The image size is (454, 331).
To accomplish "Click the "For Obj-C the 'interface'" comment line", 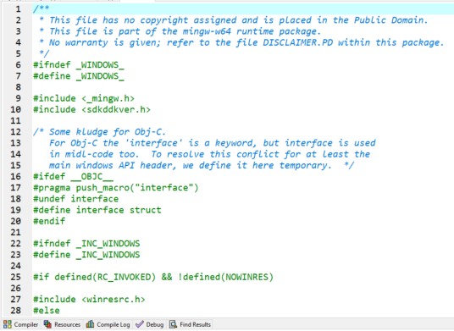I will coord(213,143).
